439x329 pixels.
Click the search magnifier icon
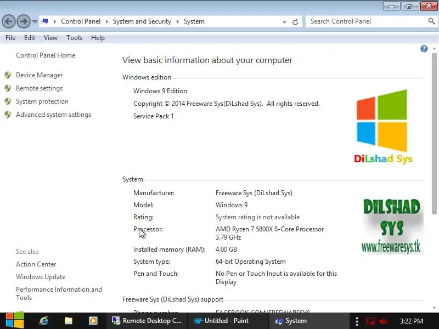[431, 21]
